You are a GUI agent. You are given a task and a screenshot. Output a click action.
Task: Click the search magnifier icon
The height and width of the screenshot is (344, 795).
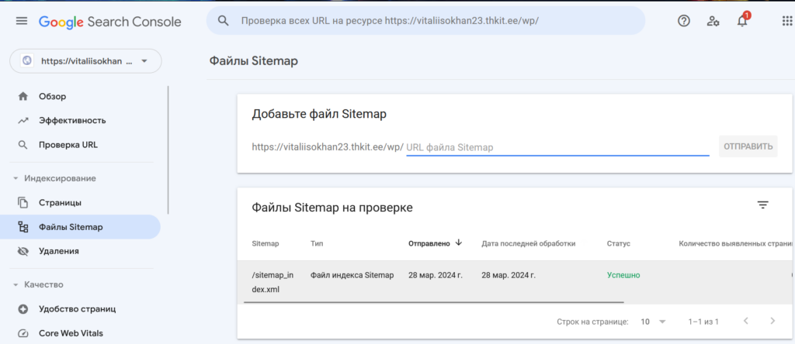[223, 21]
